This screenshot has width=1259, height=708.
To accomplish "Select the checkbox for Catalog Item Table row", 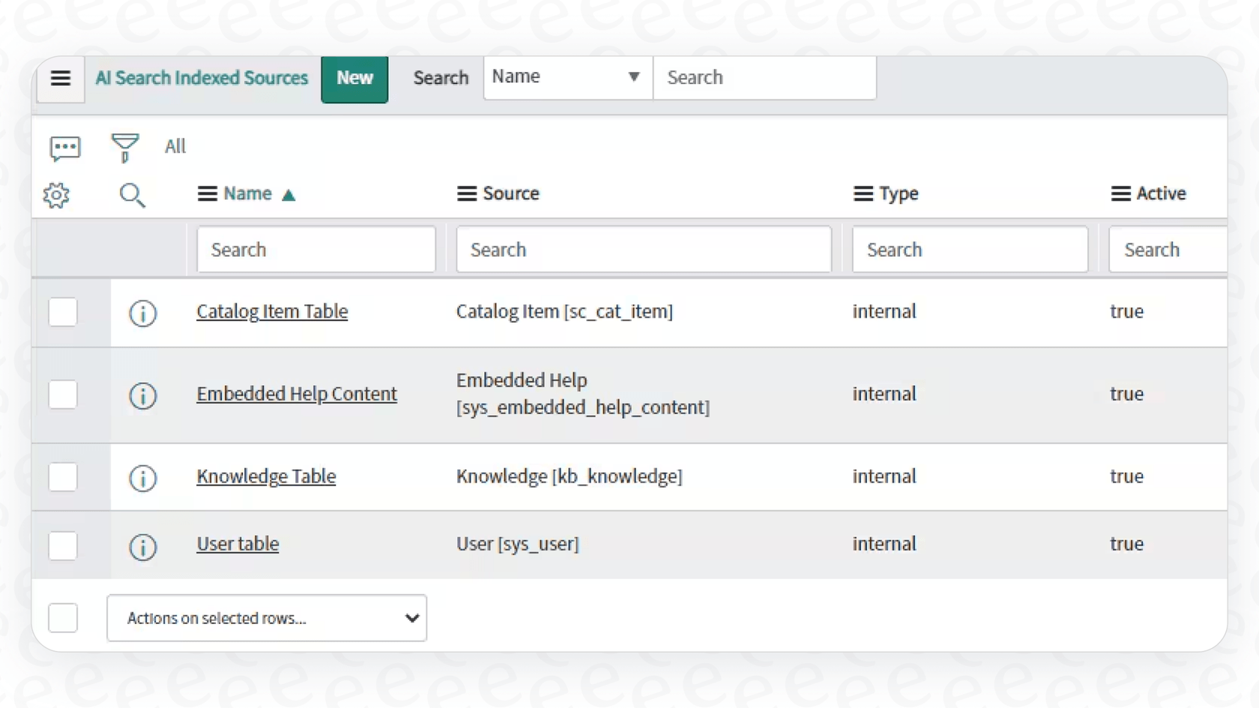I will [63, 312].
